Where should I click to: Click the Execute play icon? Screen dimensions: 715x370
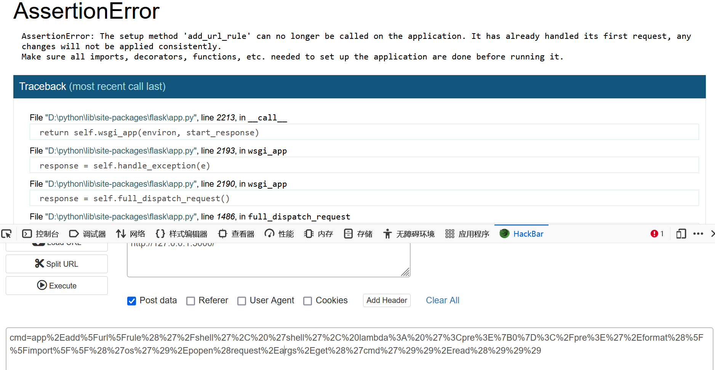point(42,285)
